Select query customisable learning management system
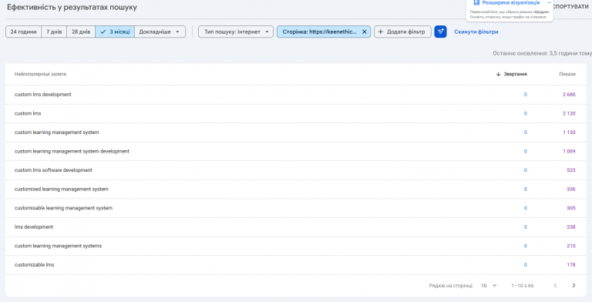This screenshot has height=302, width=592. 296,208
